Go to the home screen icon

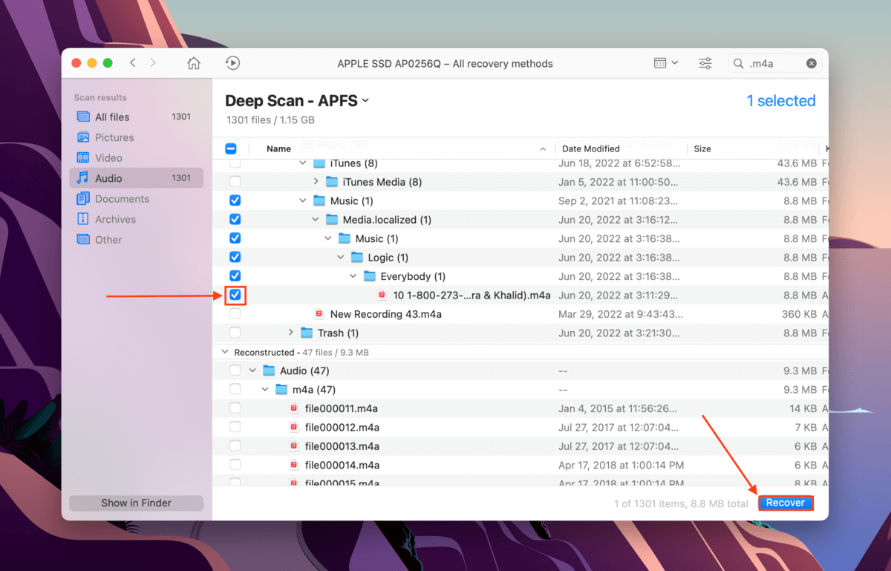[x=194, y=63]
